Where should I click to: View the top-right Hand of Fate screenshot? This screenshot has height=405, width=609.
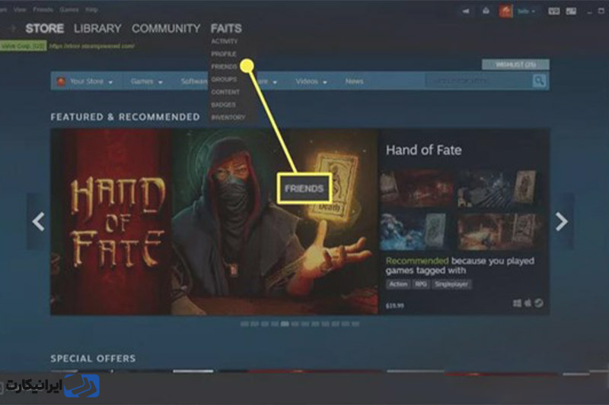499,189
